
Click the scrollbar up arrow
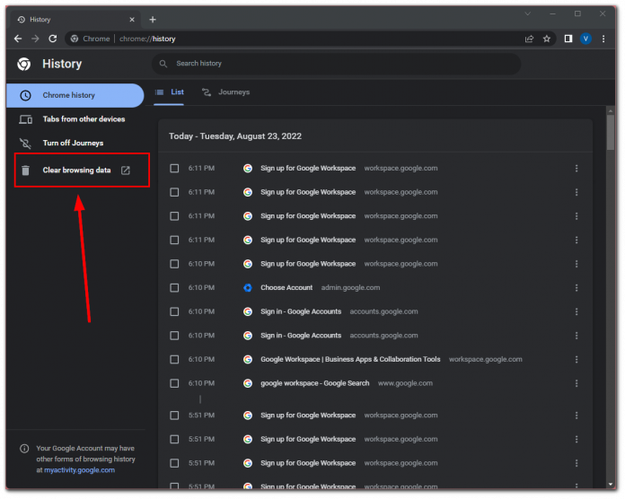[611, 110]
